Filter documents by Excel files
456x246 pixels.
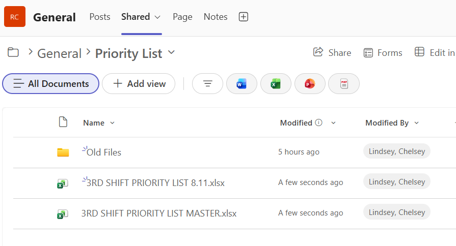[276, 83]
